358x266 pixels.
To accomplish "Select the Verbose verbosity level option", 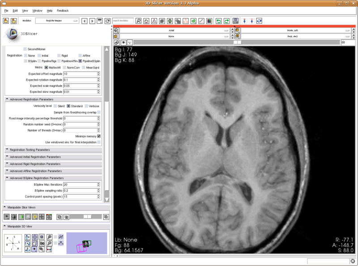I will [87, 106].
